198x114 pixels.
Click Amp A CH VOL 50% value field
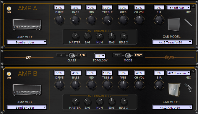pyautogui.click(x=139, y=8)
